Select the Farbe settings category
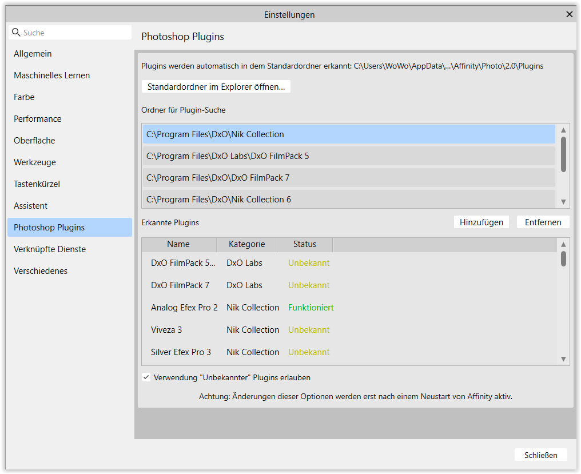581x474 pixels. tap(70, 97)
